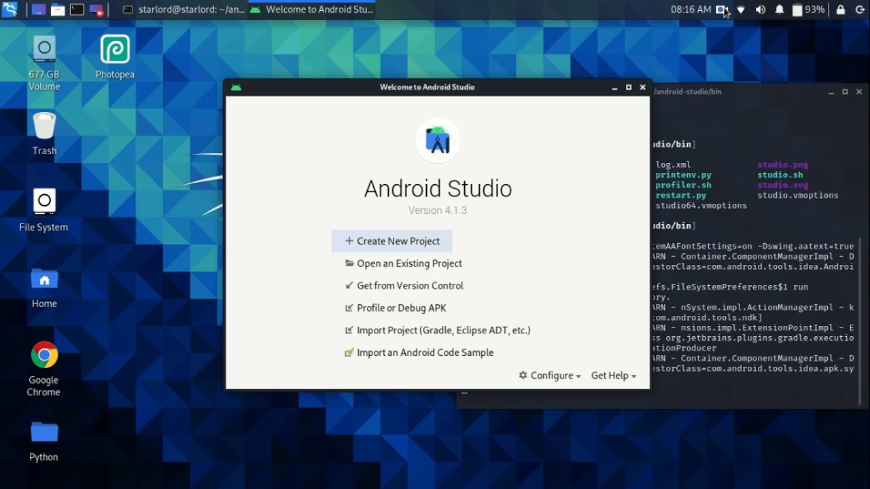Click Create New Project
Screen dimensions: 870x489
coord(392,241)
